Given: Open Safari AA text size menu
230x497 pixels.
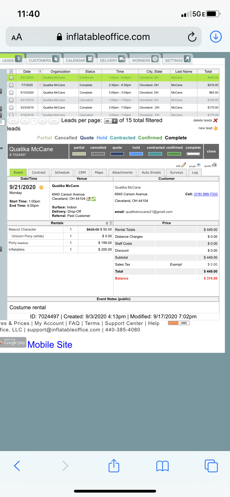Looking at the screenshot, I should click(x=17, y=37).
